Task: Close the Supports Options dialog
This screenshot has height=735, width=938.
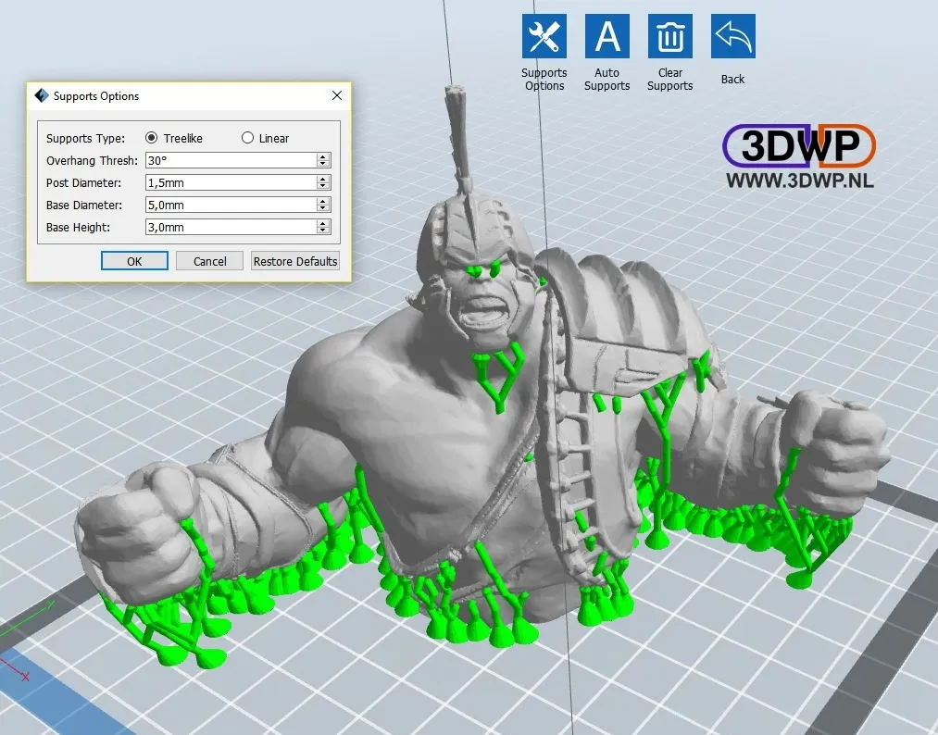Action: point(337,95)
